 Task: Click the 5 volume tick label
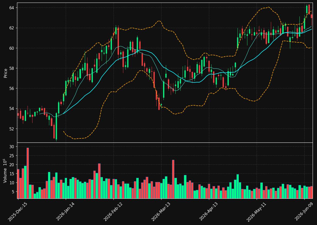click(13, 192)
